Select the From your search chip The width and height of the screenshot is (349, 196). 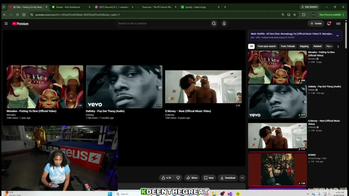pyautogui.click(x=267, y=46)
